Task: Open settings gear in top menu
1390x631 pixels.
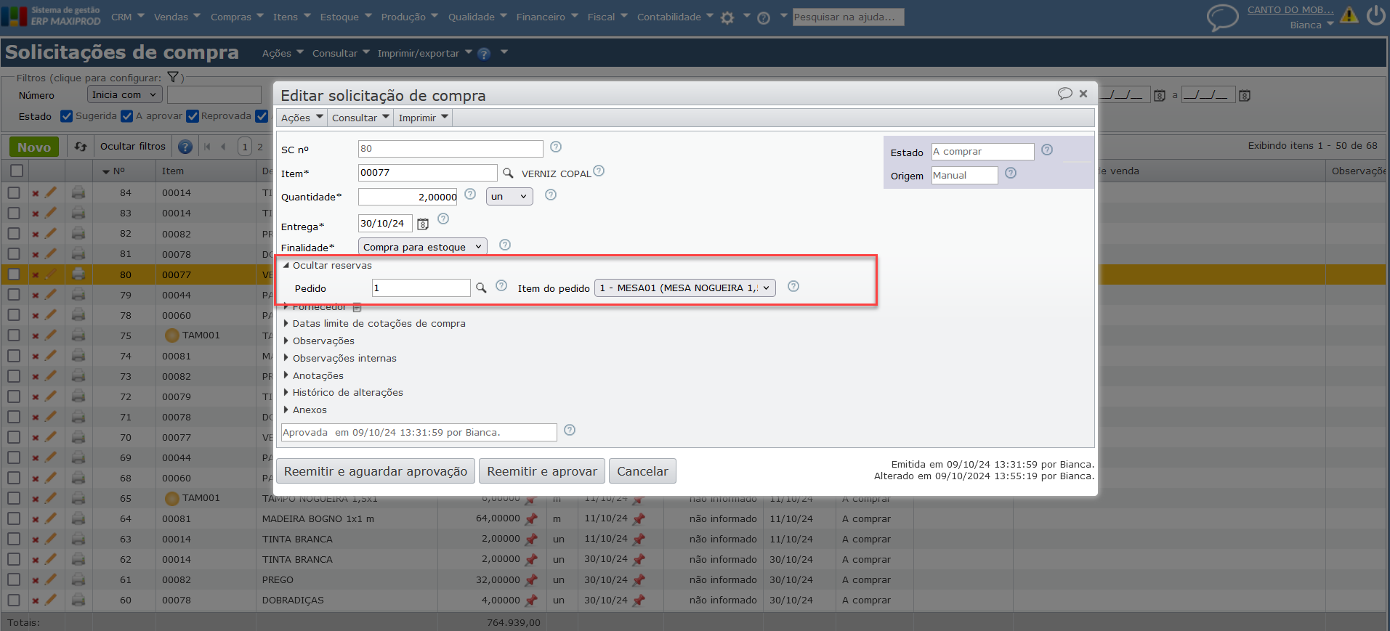Action: point(727,17)
